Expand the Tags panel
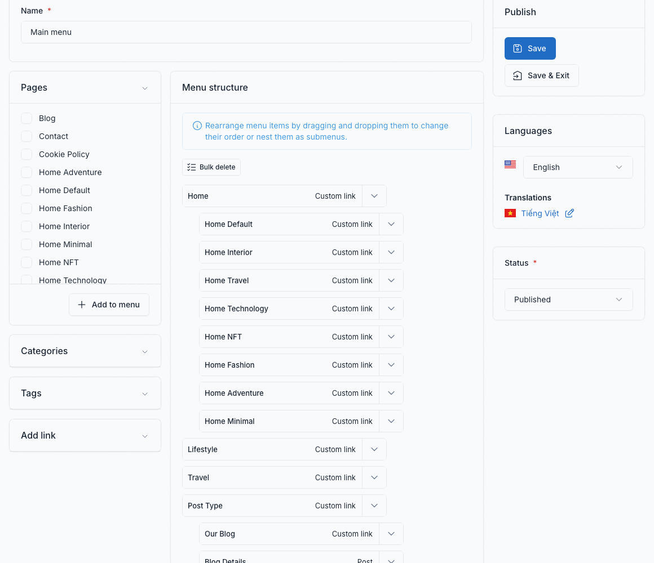This screenshot has width=654, height=563. coord(145,394)
